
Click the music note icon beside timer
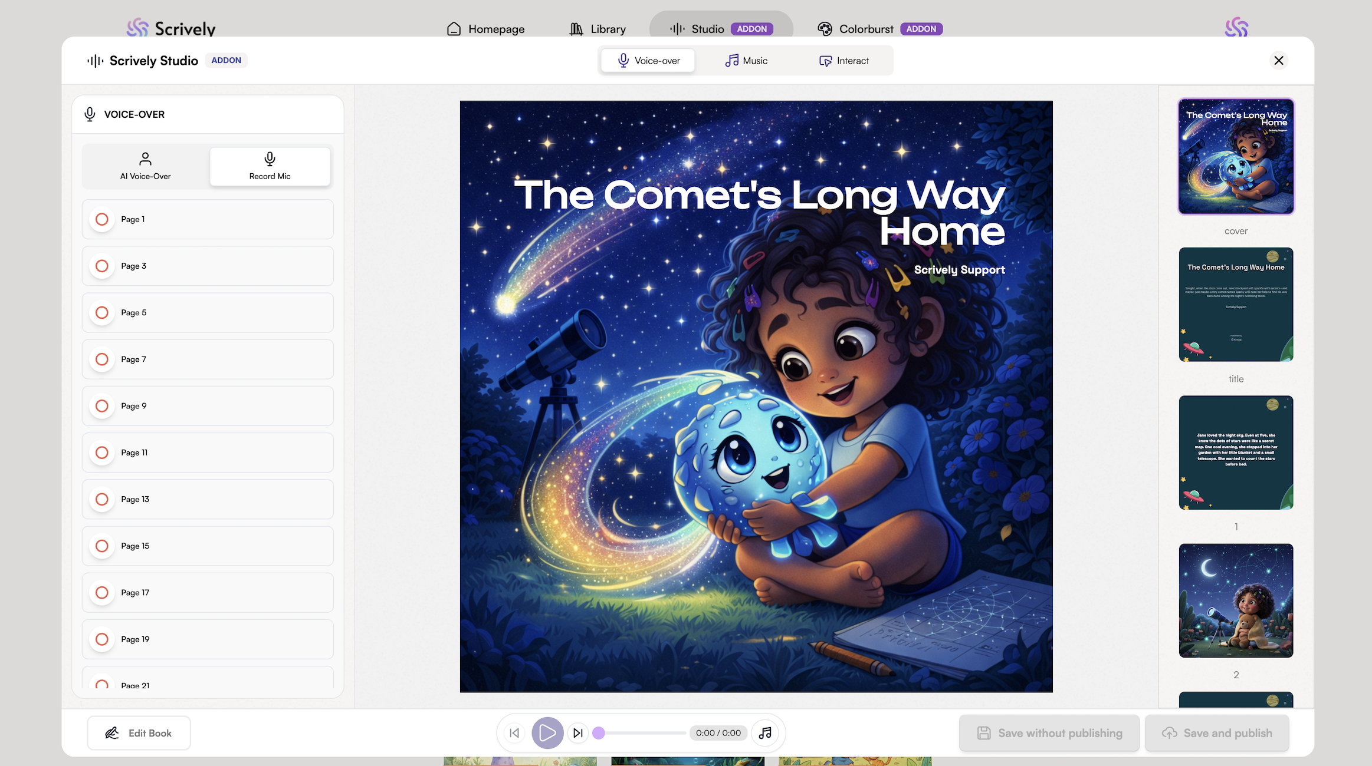pos(765,733)
